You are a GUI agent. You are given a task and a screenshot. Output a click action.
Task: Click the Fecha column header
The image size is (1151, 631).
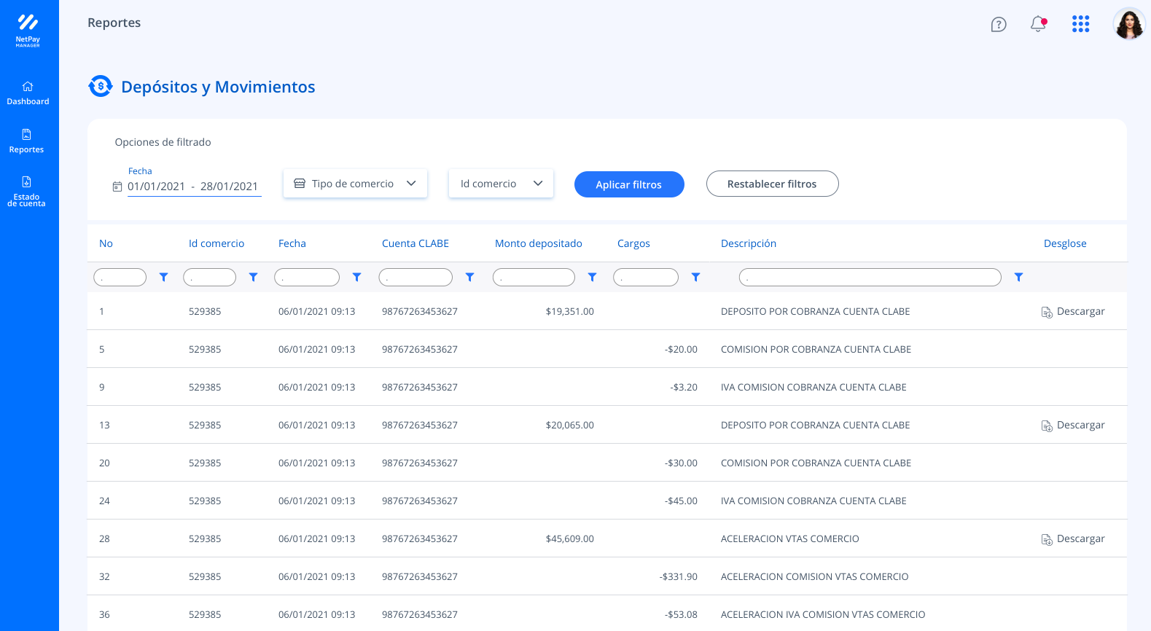tap(292, 243)
